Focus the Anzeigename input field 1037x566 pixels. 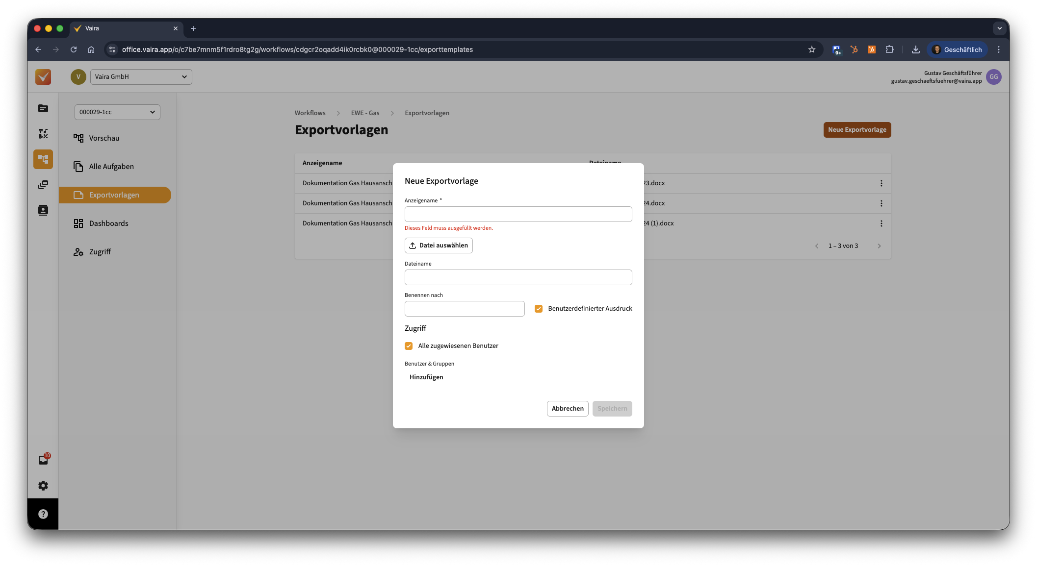[x=518, y=214]
